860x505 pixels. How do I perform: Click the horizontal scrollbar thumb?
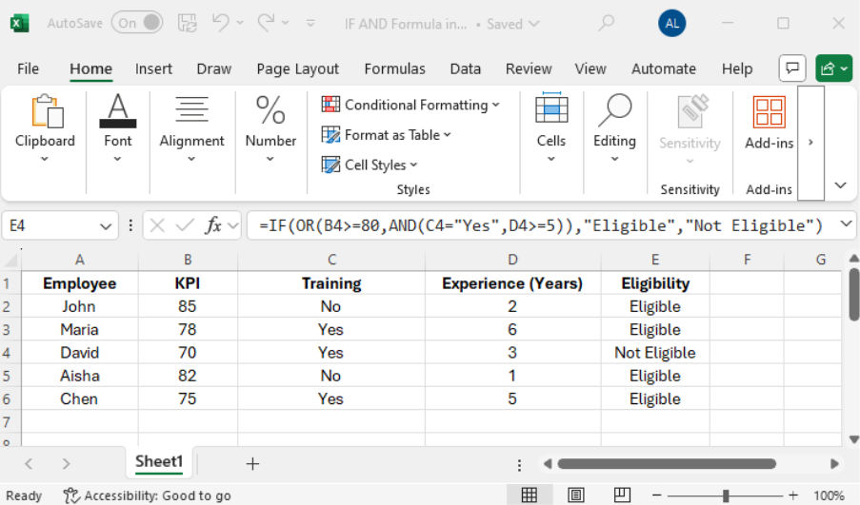667,464
